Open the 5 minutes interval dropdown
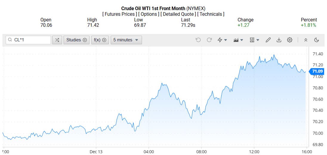Viewport: 327px width, 155px height. (x=126, y=40)
